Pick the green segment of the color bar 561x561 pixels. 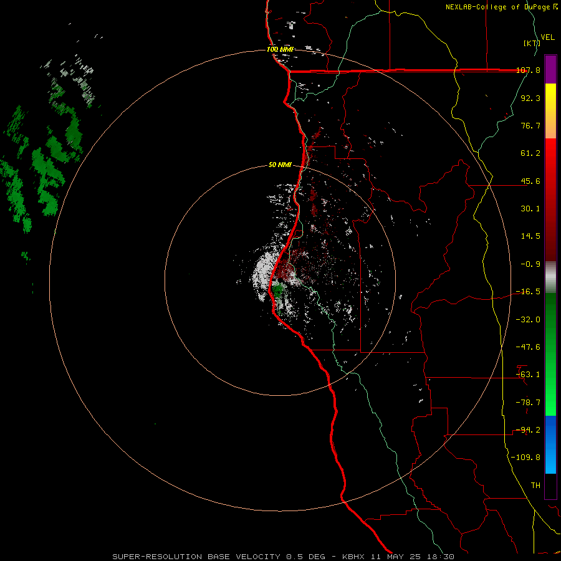point(550,354)
